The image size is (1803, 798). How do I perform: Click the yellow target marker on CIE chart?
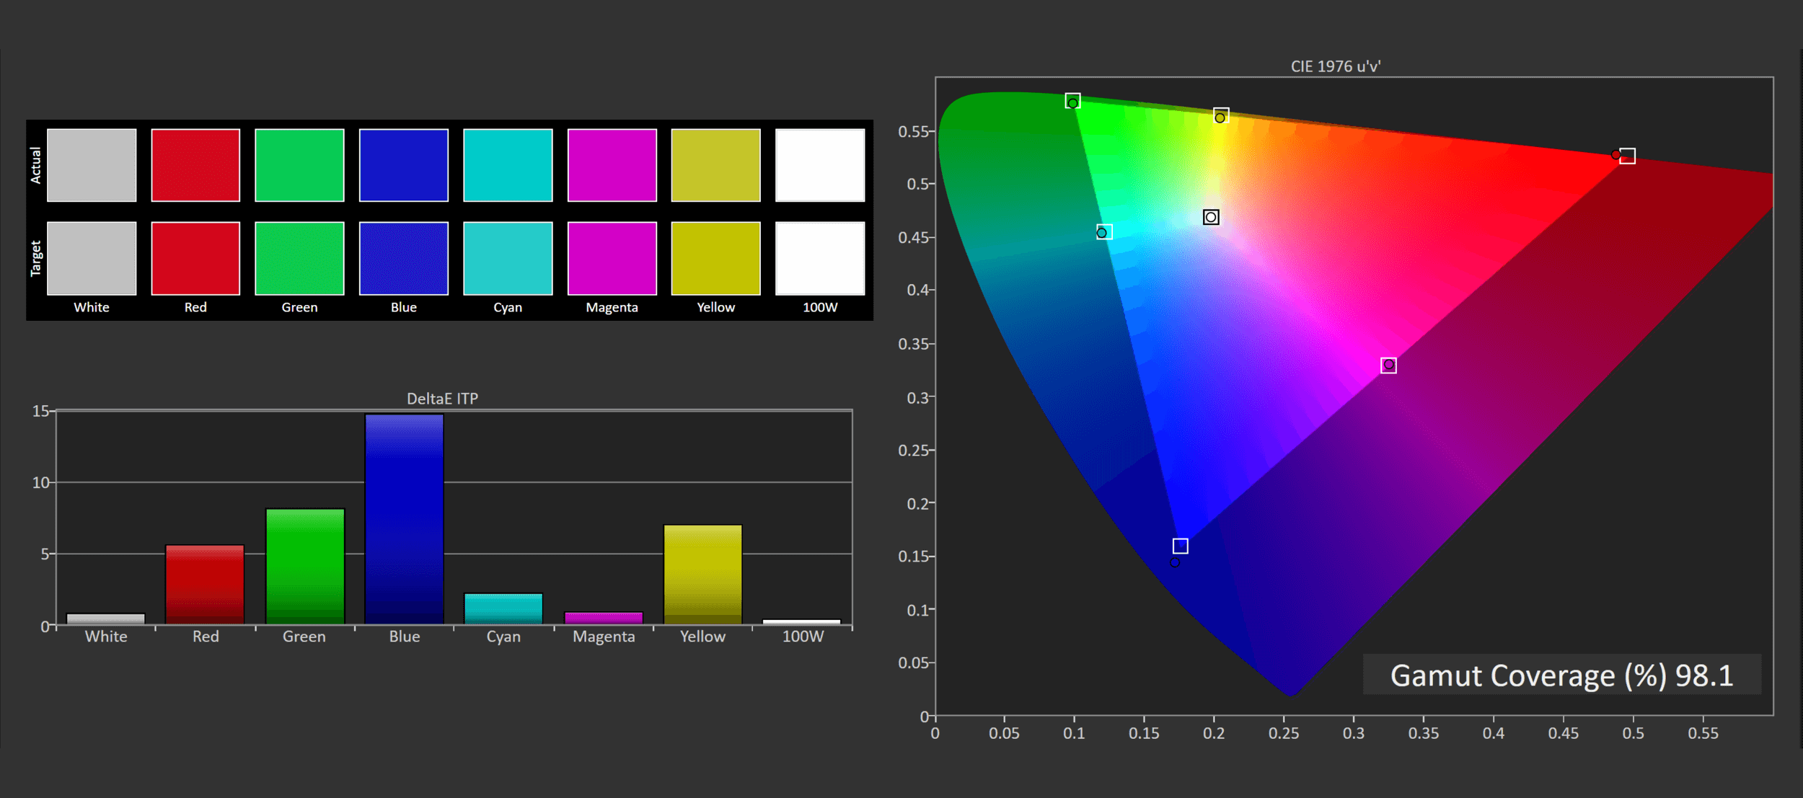click(1220, 116)
